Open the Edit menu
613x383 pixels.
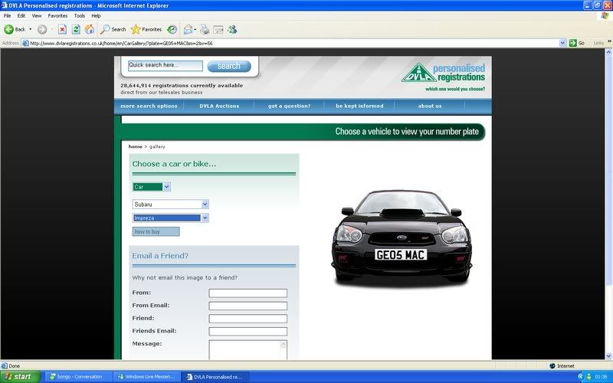(21, 15)
